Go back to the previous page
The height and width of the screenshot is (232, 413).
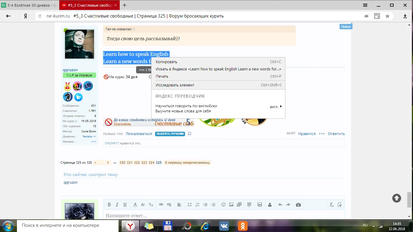[8, 16]
